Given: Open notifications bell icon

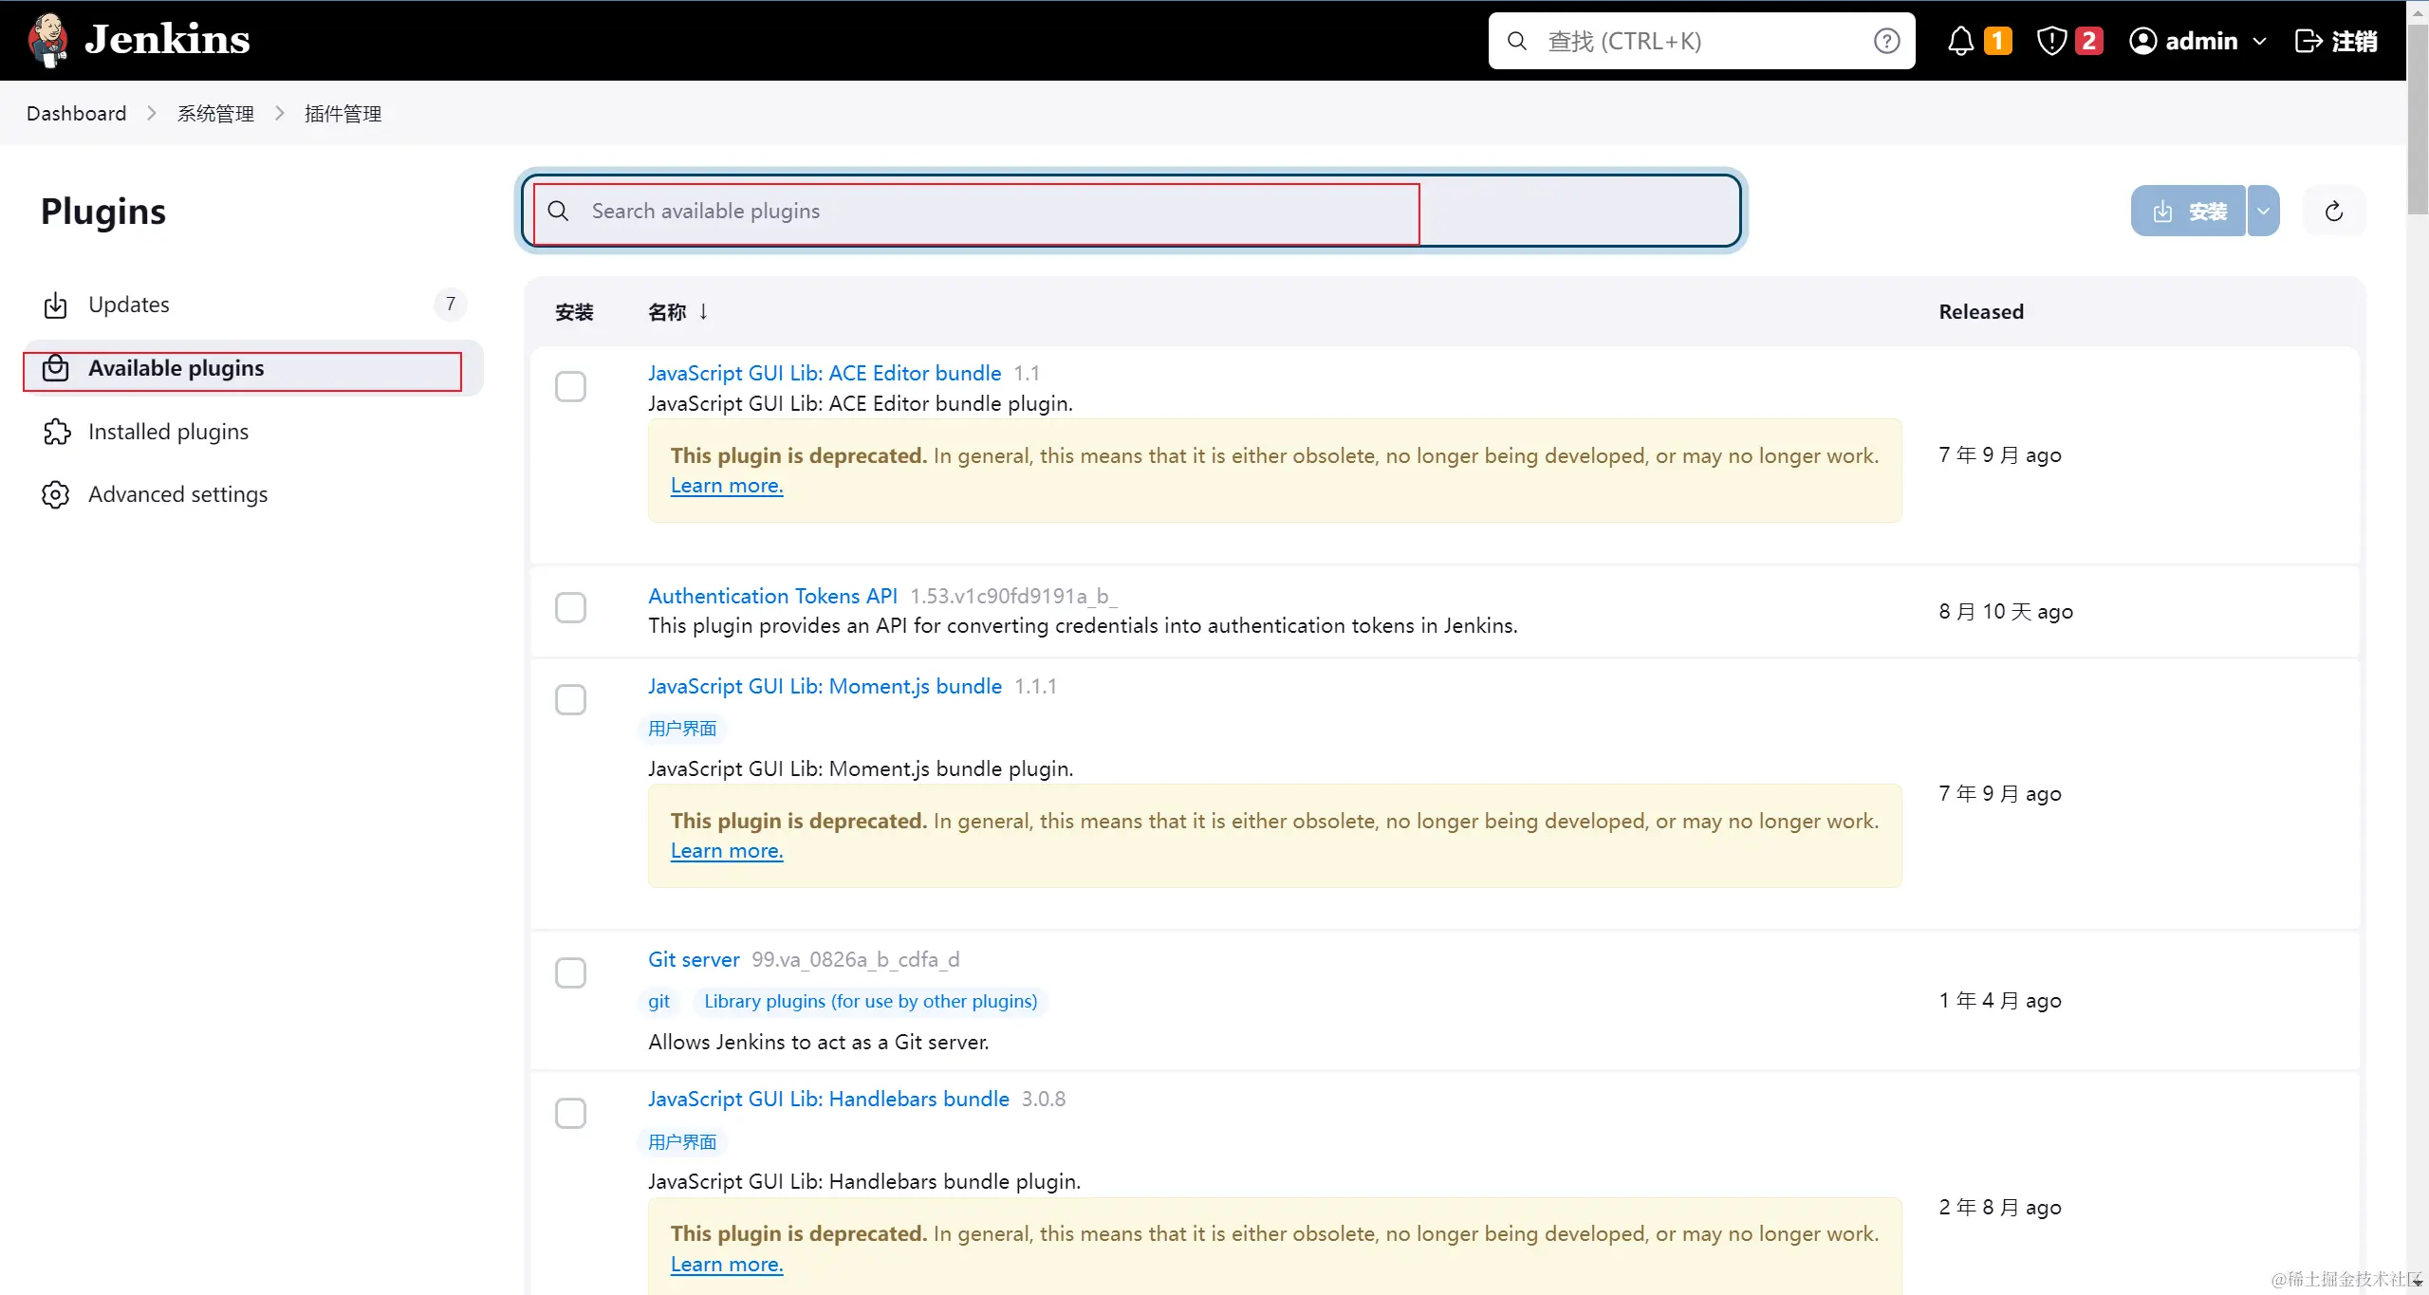Looking at the screenshot, I should [x=1960, y=41].
